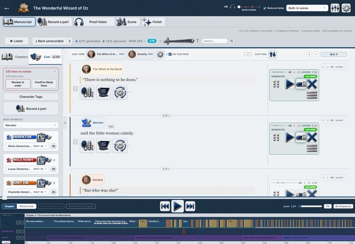Open Character Tags
This screenshot has width=355, height=244.
tap(31, 97)
